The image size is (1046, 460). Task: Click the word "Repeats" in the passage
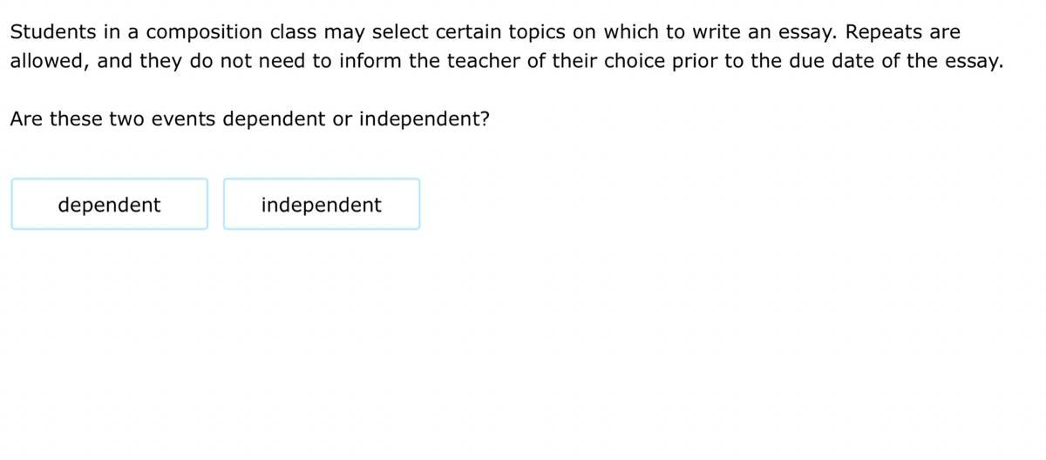coord(881,32)
